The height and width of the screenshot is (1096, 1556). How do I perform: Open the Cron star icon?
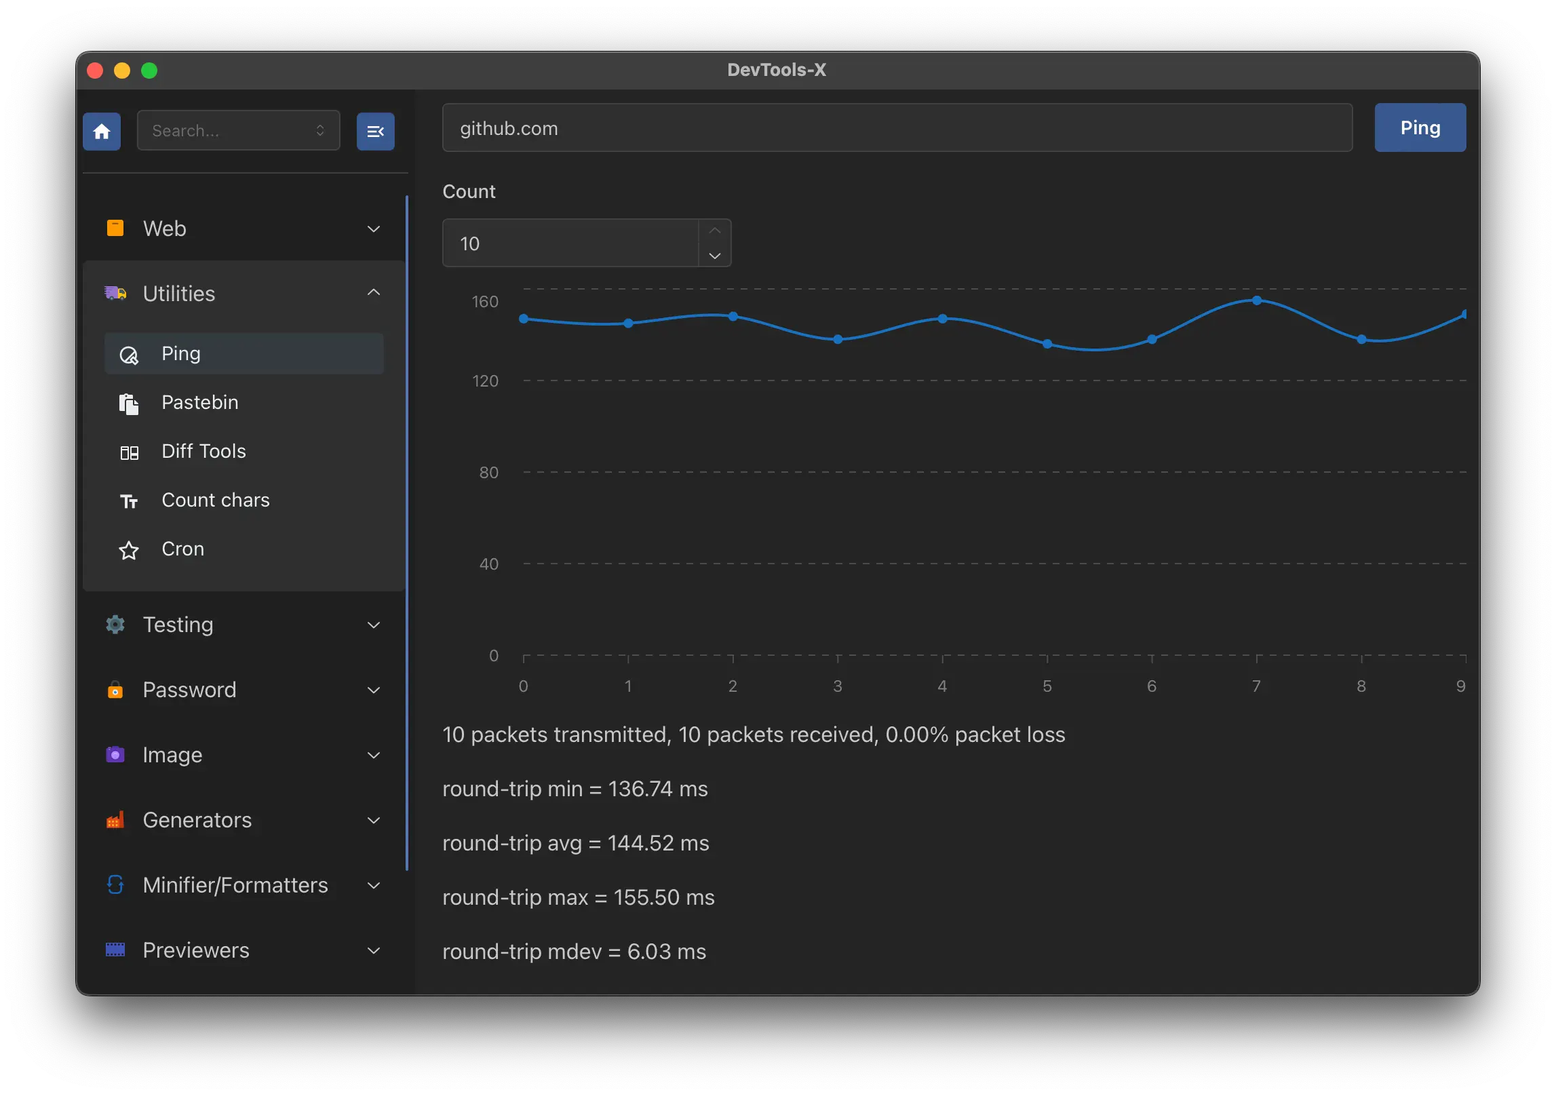pos(129,550)
